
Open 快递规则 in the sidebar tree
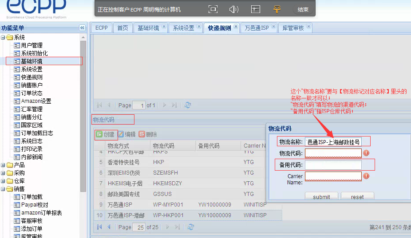click(x=32, y=77)
